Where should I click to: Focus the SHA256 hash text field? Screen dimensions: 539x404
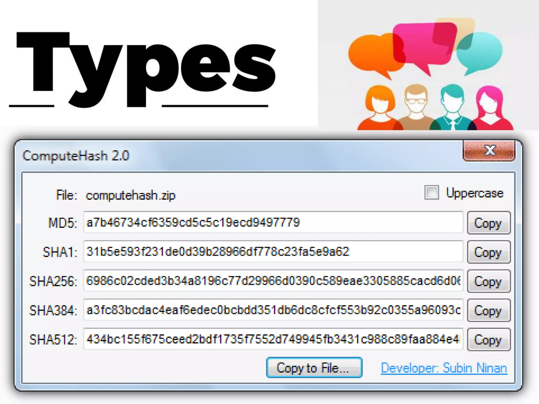[x=273, y=281]
